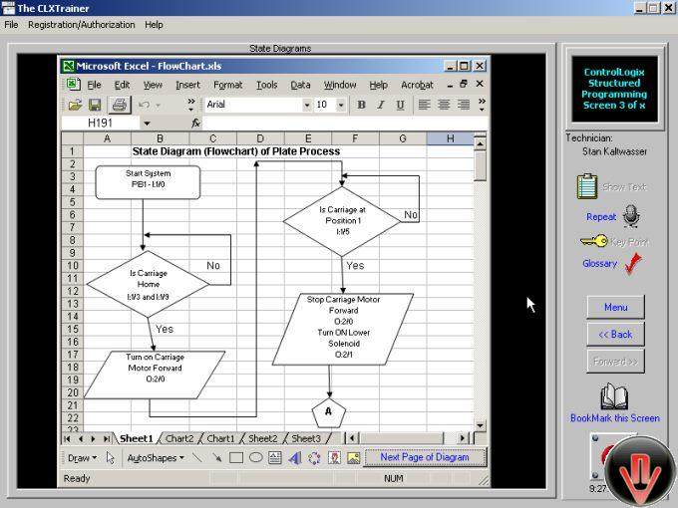Click Excel document icon in menu bar
The image size is (678, 508).
click(73, 85)
